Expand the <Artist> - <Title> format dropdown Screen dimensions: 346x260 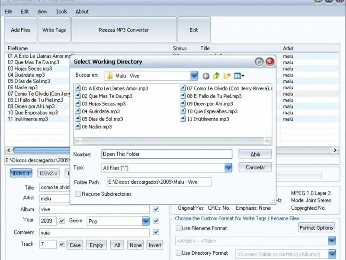point(331,241)
